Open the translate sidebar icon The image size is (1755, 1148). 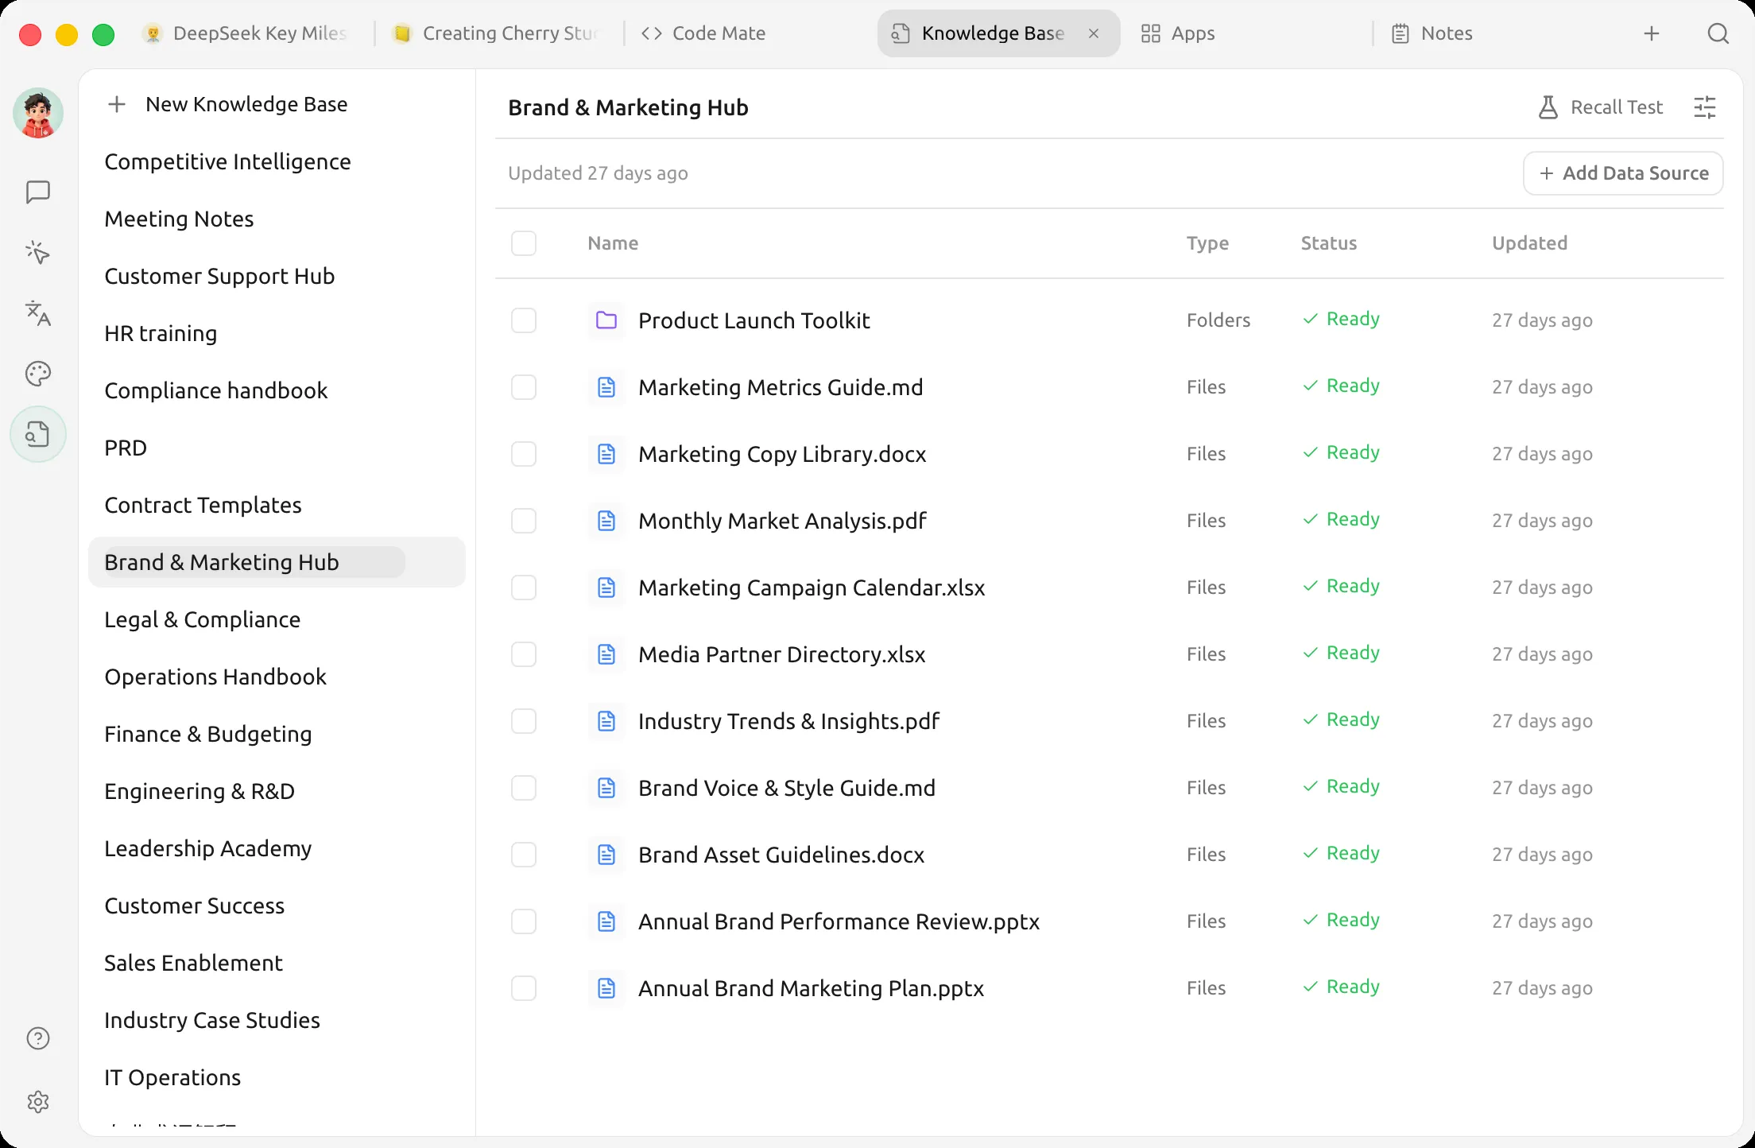38,313
